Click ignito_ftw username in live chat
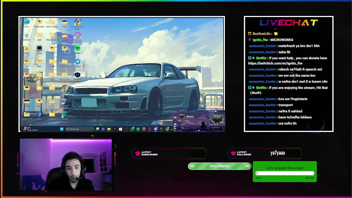Viewport: 352px width, 198px height. coord(260,40)
